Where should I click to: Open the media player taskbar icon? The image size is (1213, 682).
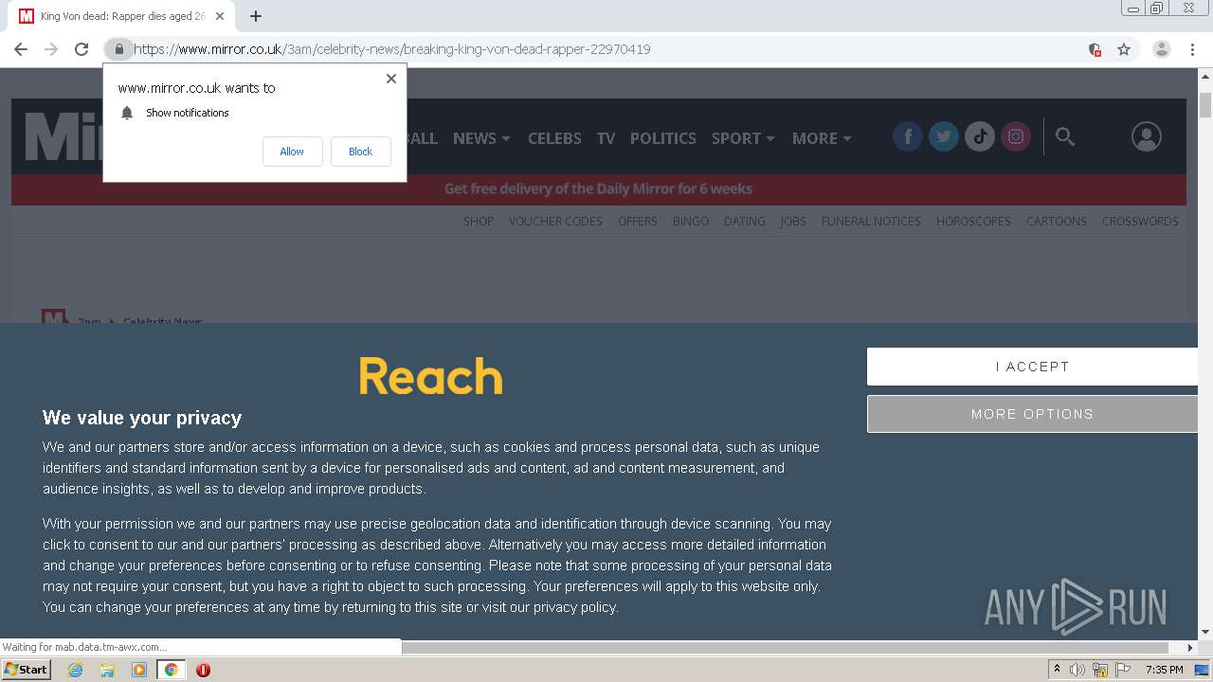[139, 670]
